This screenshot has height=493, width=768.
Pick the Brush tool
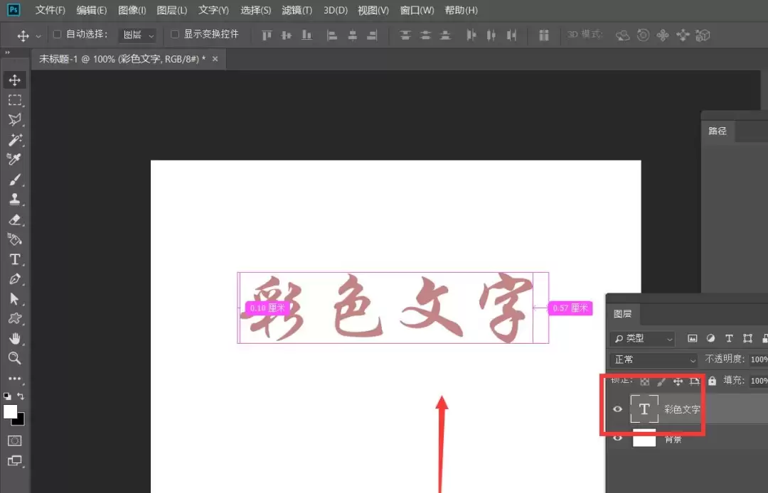point(15,180)
